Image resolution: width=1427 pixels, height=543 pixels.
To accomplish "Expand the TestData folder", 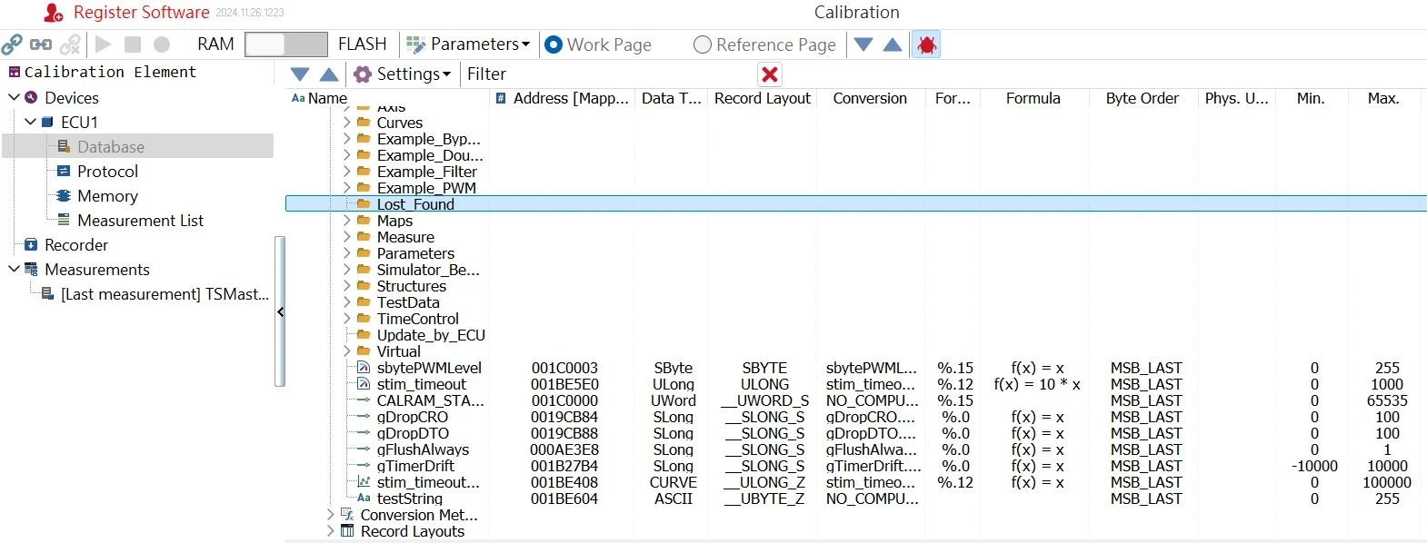I will [346, 302].
